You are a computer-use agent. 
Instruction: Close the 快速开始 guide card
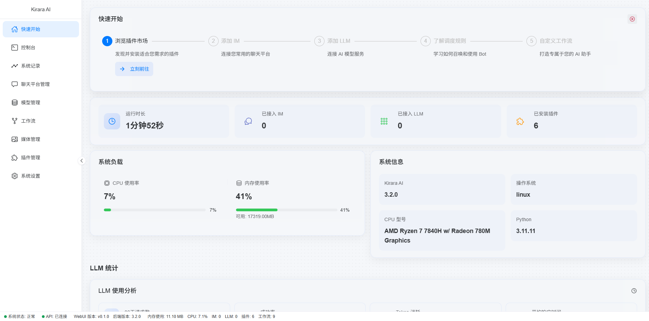632,19
